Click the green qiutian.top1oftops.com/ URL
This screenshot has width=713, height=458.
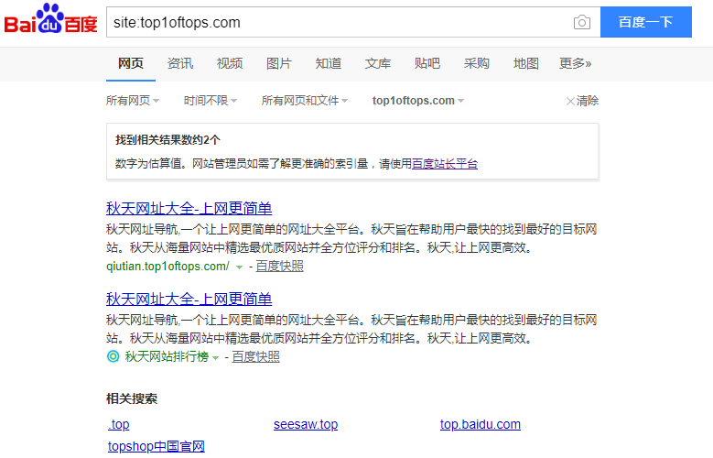coord(167,267)
